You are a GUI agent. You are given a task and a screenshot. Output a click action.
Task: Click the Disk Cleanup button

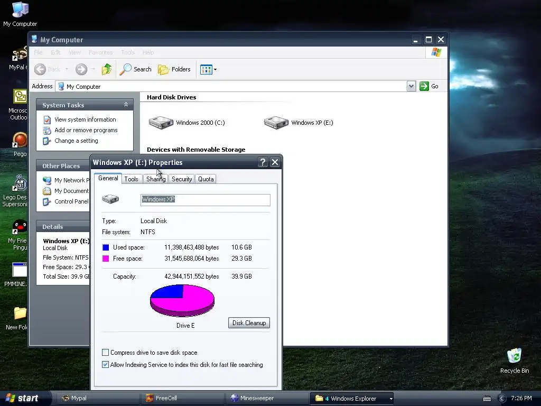(249, 323)
